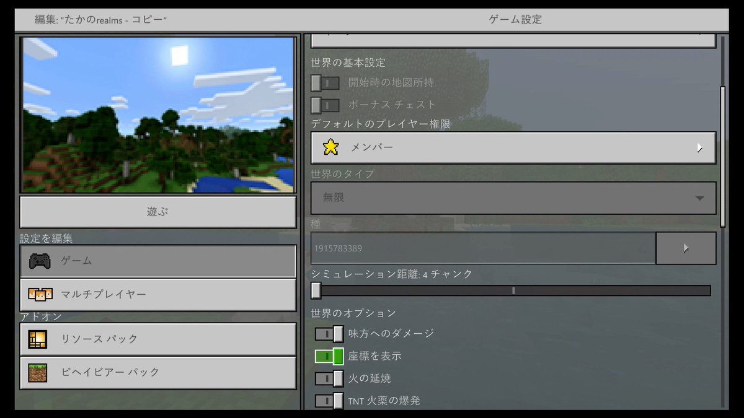This screenshot has width=744, height=418.
Task: Click the simulation distance slider handle
Action: click(316, 290)
